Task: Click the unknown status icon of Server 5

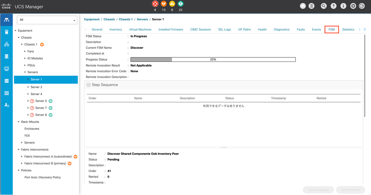Action: coord(32,101)
